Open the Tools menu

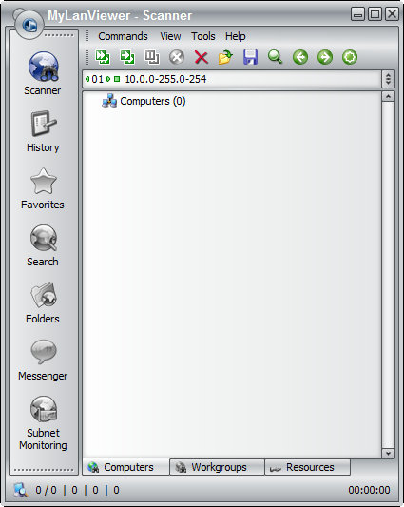click(203, 36)
